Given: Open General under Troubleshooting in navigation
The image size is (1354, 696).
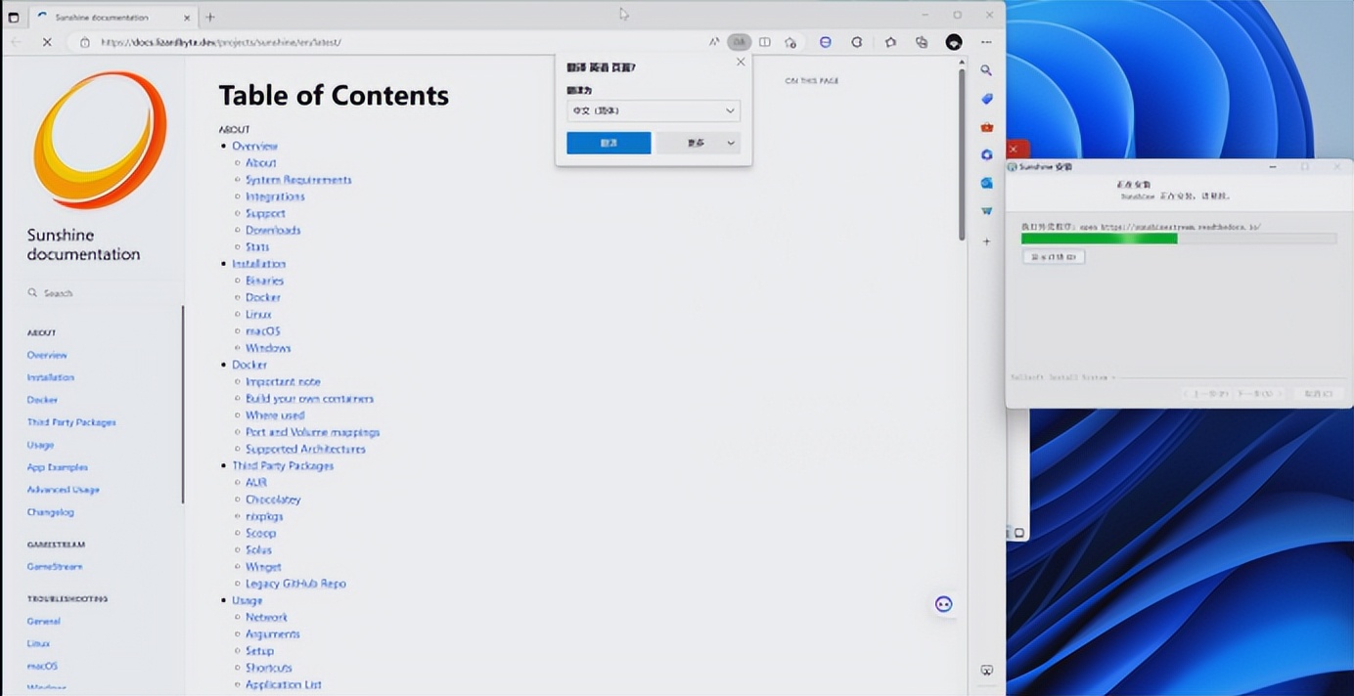Looking at the screenshot, I should [44, 621].
